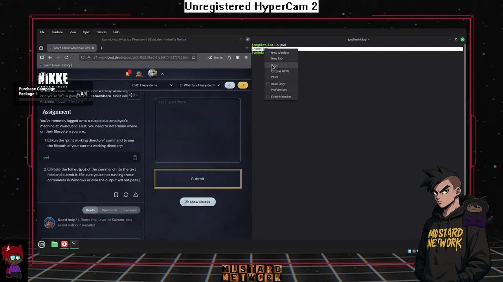503x282 pixels.
Task: Check step 1 Run print working directory
Action: click(49, 140)
